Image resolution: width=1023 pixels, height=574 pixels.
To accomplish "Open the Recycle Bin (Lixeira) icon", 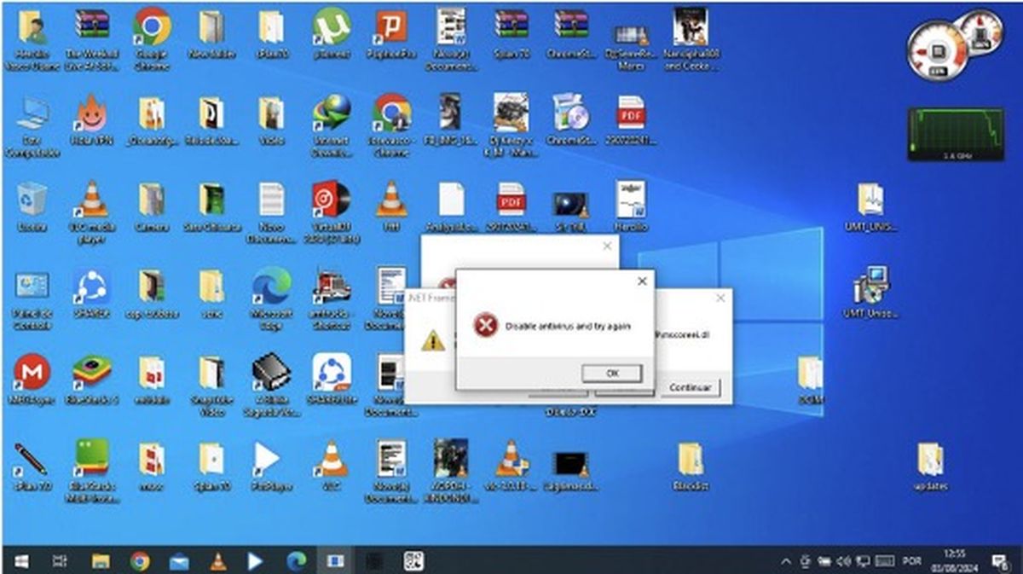I will [x=32, y=206].
